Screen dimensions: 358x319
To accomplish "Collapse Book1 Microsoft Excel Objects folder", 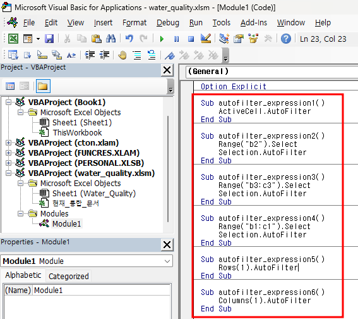I will tap(20, 113).
